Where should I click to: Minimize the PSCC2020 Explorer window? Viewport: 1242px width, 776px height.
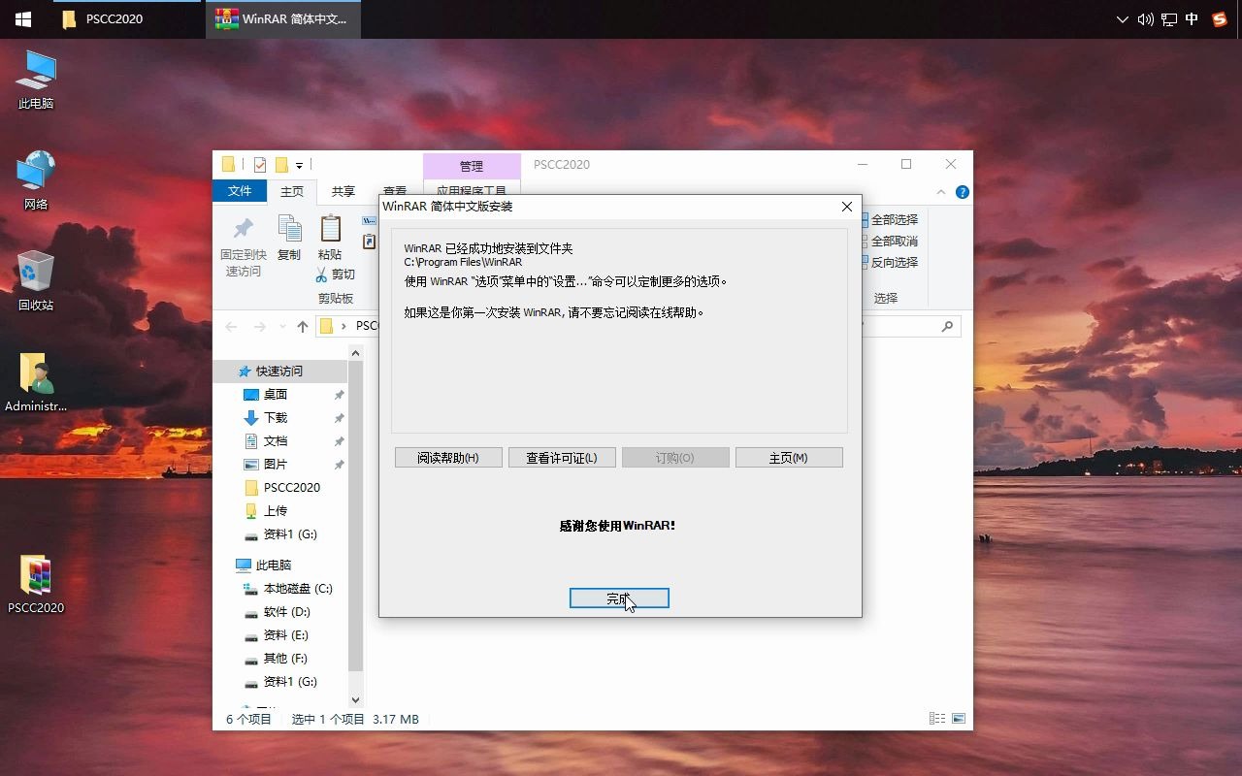[862, 164]
